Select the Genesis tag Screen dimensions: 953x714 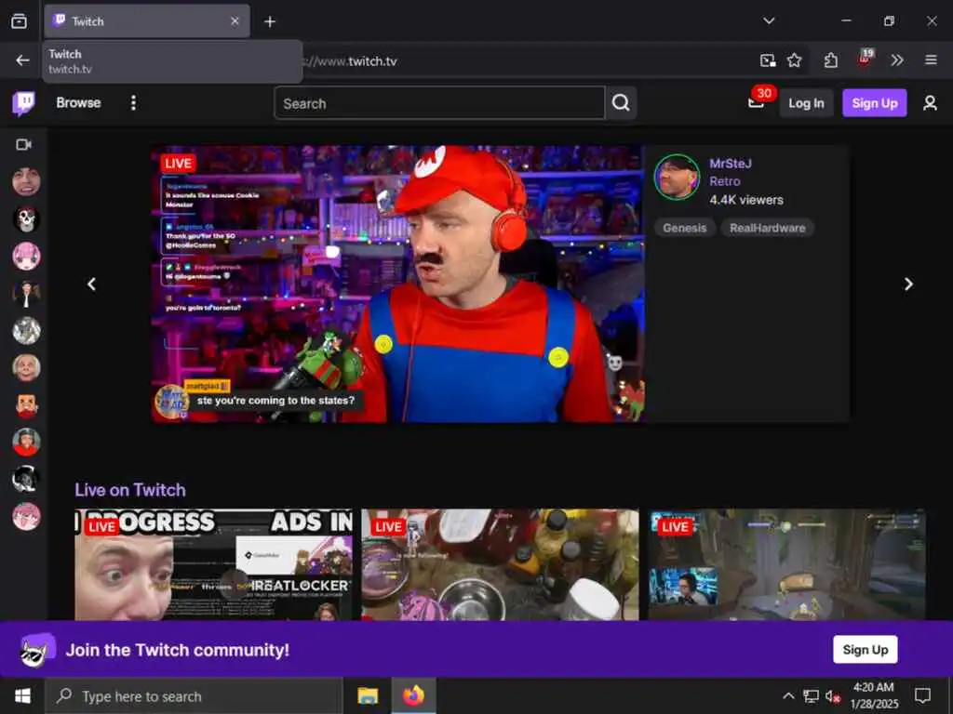(684, 228)
